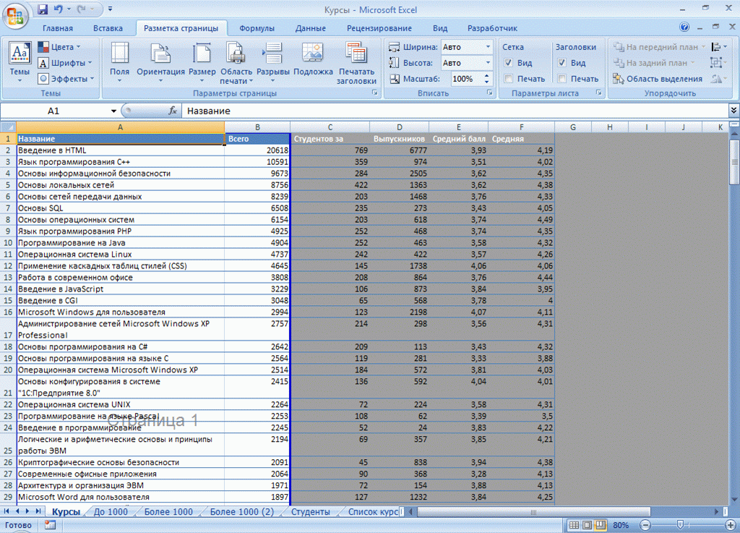Toggle Сетка Печать gridlines print checkbox
740x533 pixels.
pos(508,79)
